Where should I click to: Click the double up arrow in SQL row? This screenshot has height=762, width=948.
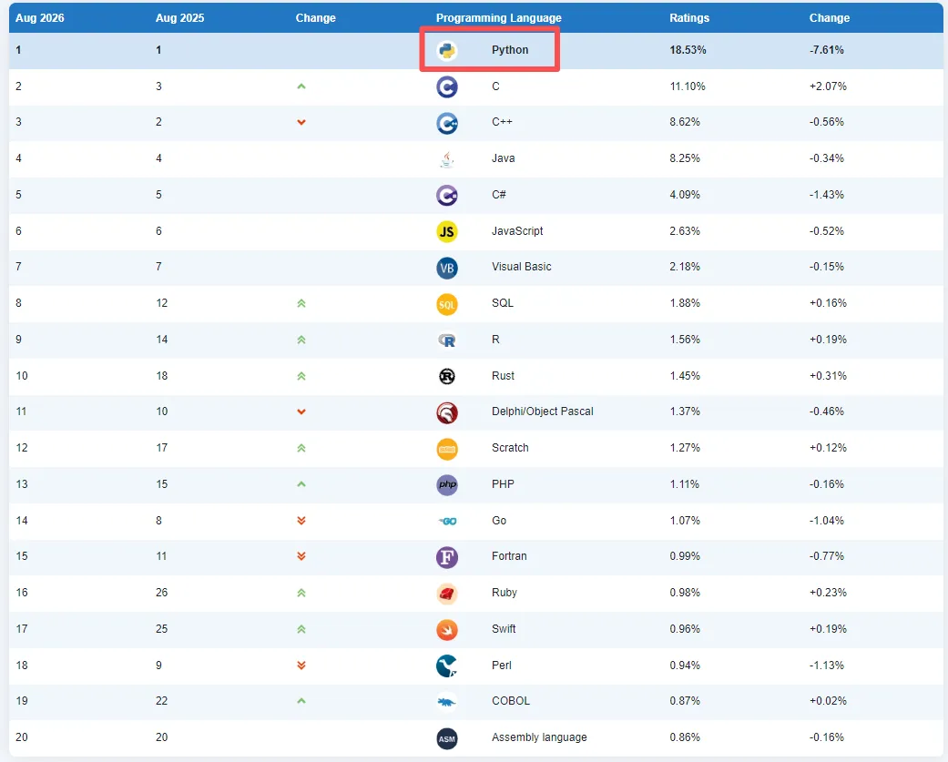[301, 303]
